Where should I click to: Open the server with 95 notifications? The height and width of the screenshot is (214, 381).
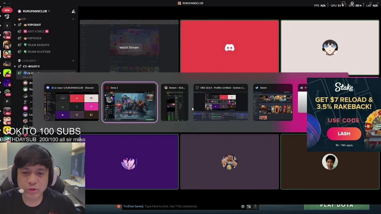(7, 54)
